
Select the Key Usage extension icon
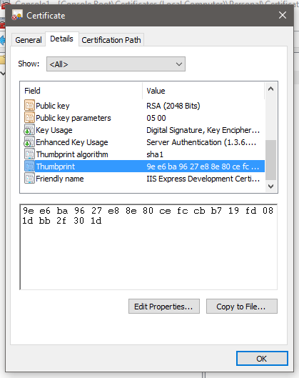[29, 130]
